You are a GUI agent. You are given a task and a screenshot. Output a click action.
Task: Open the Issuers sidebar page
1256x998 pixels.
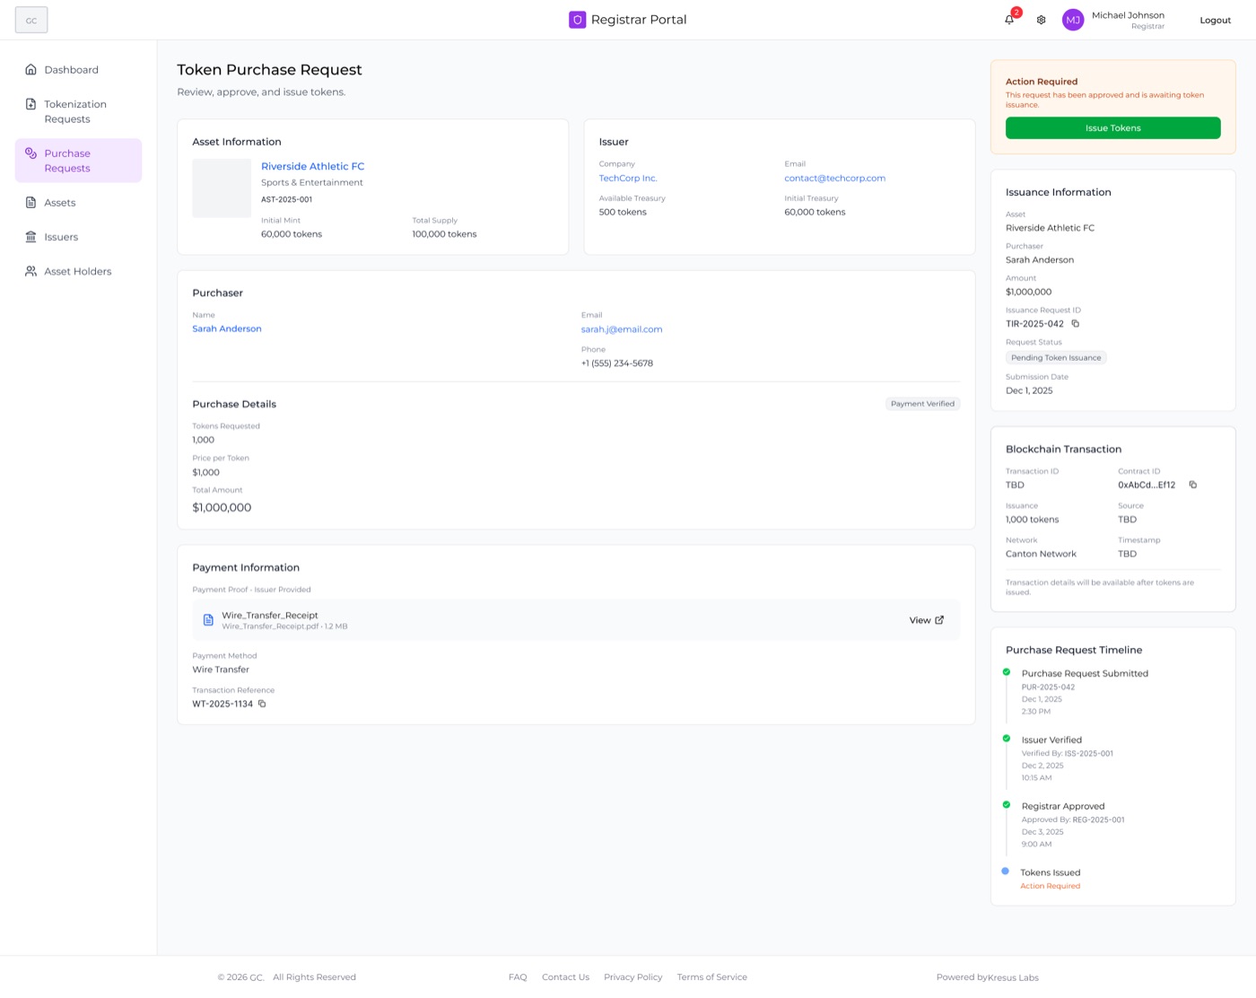coord(61,237)
